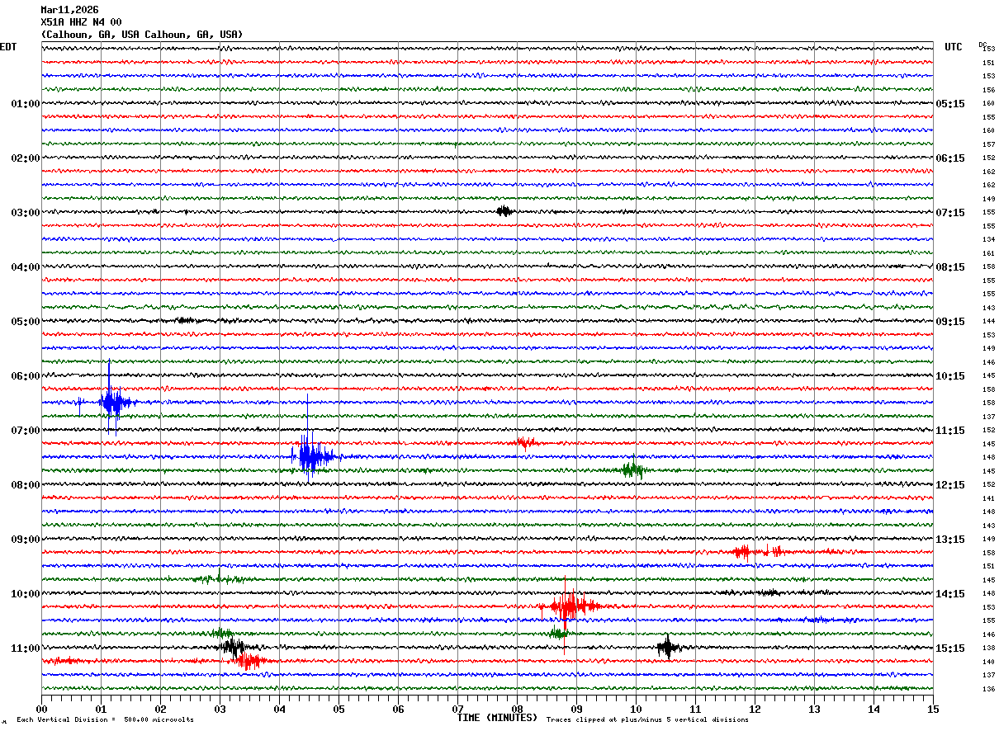This screenshot has height=731, width=999.
Task: Click the UTC axis header
Action: click(x=953, y=47)
